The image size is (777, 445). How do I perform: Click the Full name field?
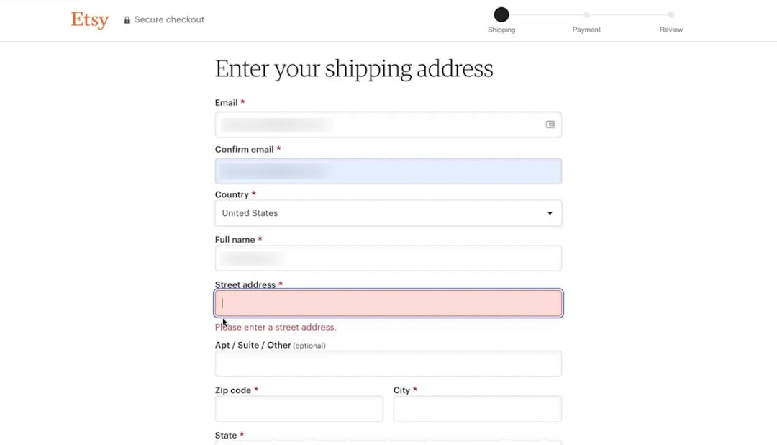388,258
